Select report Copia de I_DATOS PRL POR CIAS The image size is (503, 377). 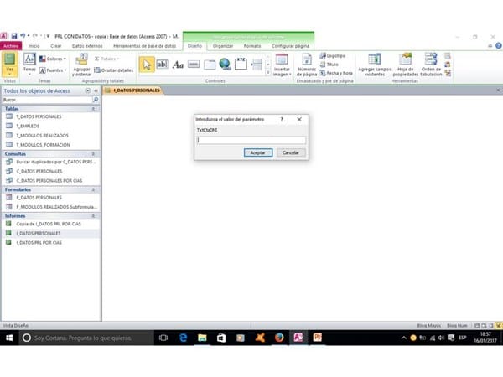pyautogui.click(x=50, y=224)
